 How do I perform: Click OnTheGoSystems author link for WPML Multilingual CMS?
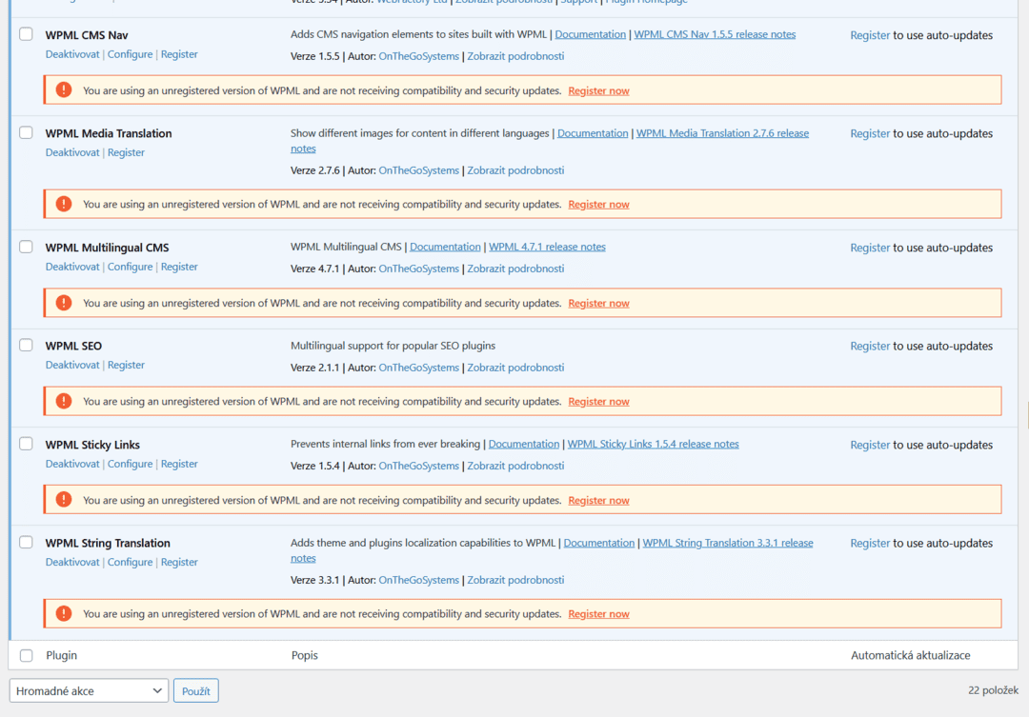coord(418,269)
